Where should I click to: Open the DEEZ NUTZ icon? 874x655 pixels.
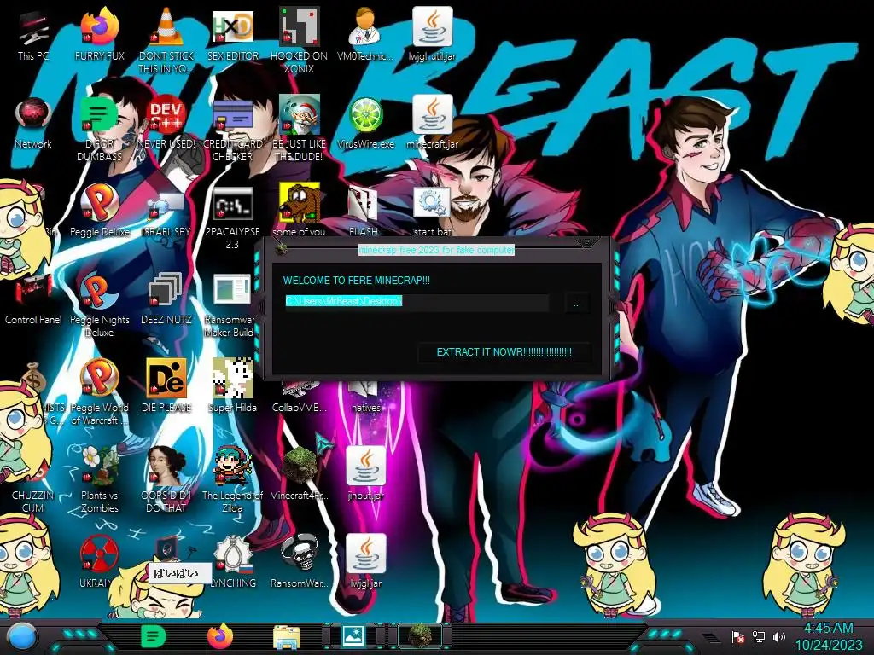pos(166,299)
